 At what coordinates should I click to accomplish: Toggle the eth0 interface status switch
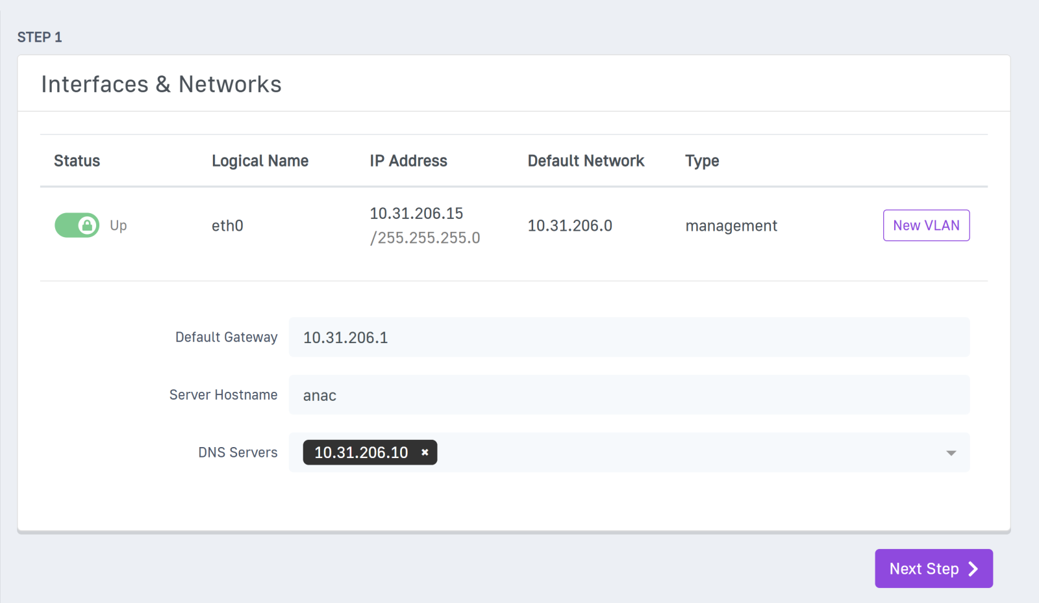pyautogui.click(x=77, y=225)
